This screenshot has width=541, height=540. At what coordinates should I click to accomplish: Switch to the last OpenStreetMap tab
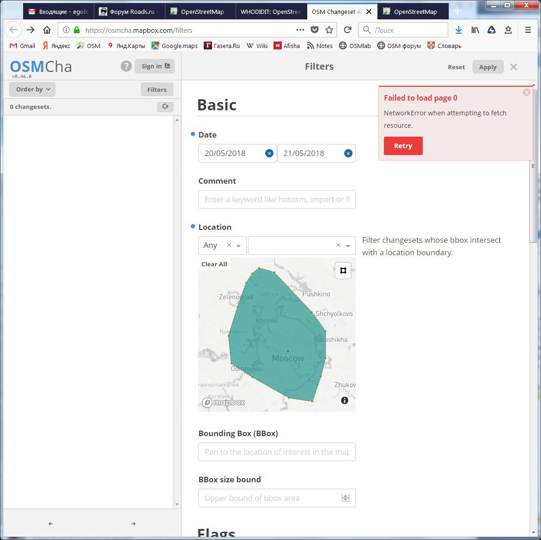tap(413, 12)
